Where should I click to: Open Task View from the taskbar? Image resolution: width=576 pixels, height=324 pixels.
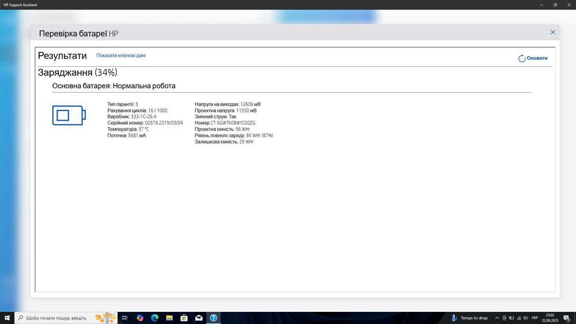coord(125,318)
